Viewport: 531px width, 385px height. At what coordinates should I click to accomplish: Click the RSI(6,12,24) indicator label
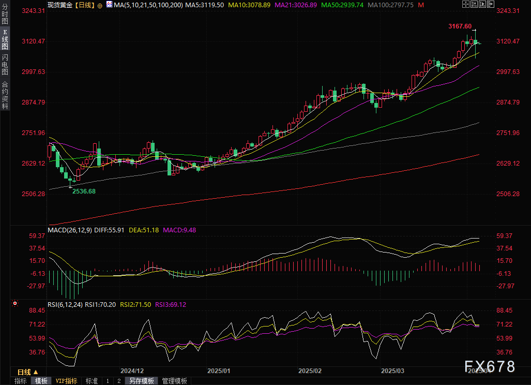(66, 305)
